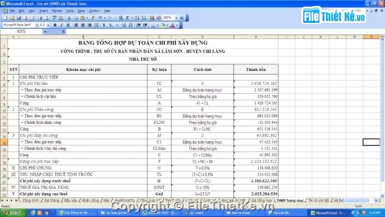Screen dimensions: 385x217
Task: Open the Undo history dropdown arrow
Action: (105, 18)
